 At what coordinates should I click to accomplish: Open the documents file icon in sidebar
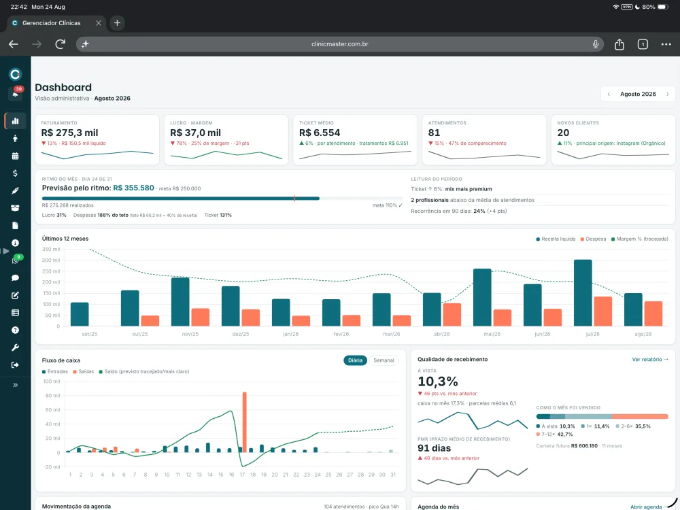pyautogui.click(x=15, y=226)
